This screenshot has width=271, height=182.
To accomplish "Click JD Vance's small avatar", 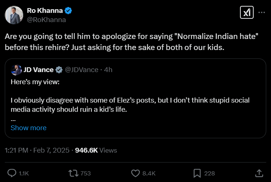I will click(x=16, y=69).
